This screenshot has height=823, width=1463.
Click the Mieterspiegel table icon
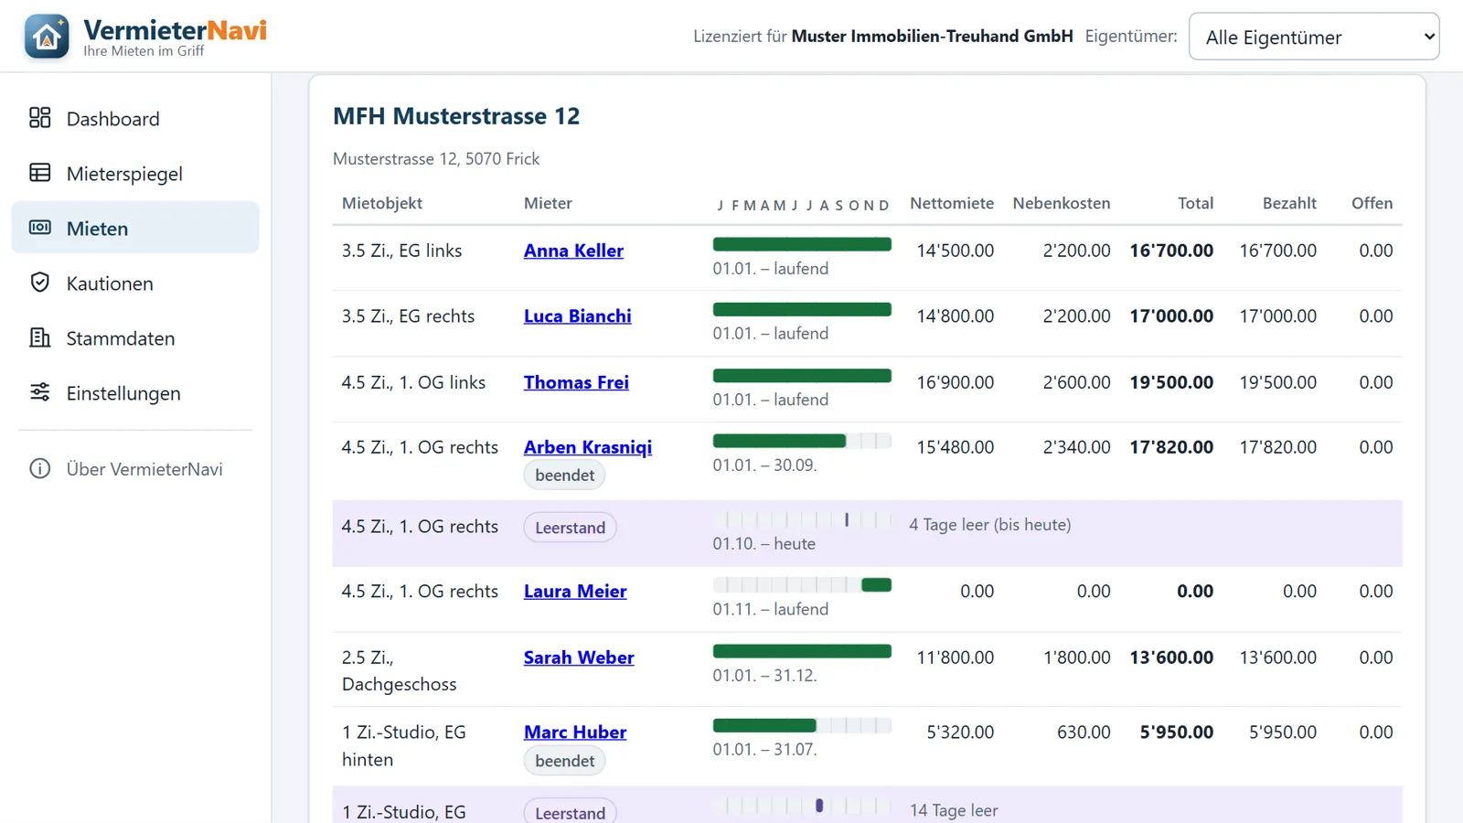[x=39, y=173]
